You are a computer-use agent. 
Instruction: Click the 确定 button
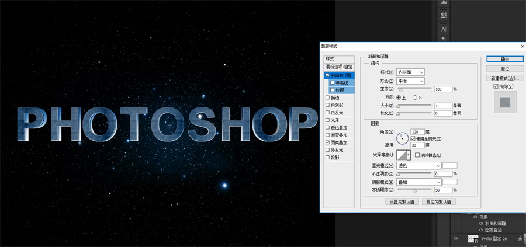[505, 59]
